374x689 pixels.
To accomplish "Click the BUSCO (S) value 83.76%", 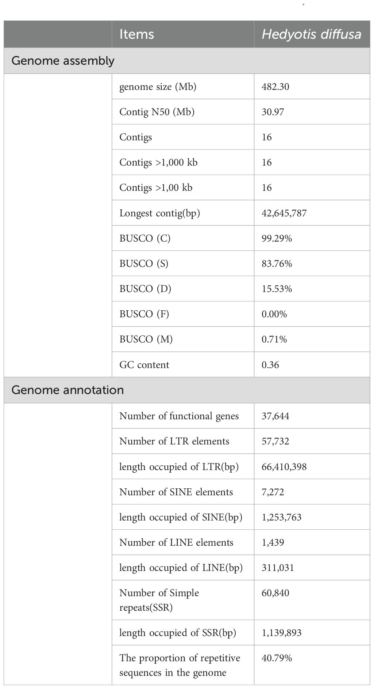I will pos(277,264).
